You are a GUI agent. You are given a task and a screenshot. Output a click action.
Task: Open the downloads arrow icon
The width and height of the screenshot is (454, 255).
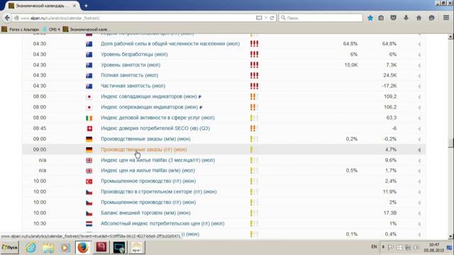click(x=406, y=18)
